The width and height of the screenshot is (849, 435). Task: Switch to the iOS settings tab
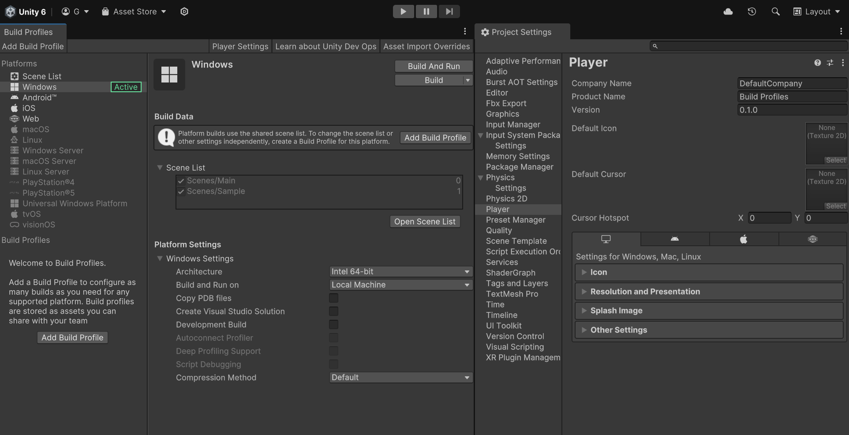pyautogui.click(x=744, y=239)
